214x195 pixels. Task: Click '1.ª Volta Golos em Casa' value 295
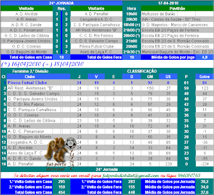point(62,182)
